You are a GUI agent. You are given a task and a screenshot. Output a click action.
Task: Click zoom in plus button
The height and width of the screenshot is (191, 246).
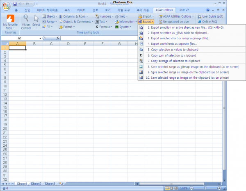(x=219, y=188)
